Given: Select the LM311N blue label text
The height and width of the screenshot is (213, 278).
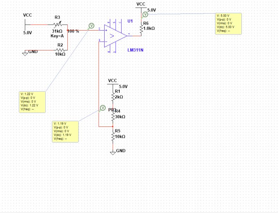Looking at the screenshot, I should [135, 50].
